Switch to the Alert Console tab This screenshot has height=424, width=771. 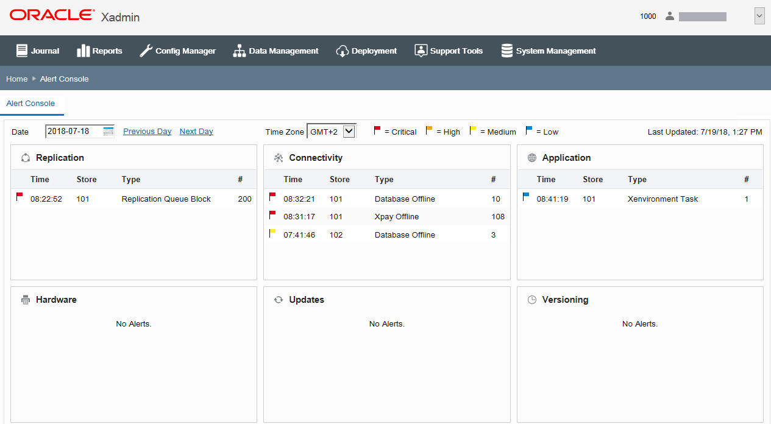coord(30,104)
